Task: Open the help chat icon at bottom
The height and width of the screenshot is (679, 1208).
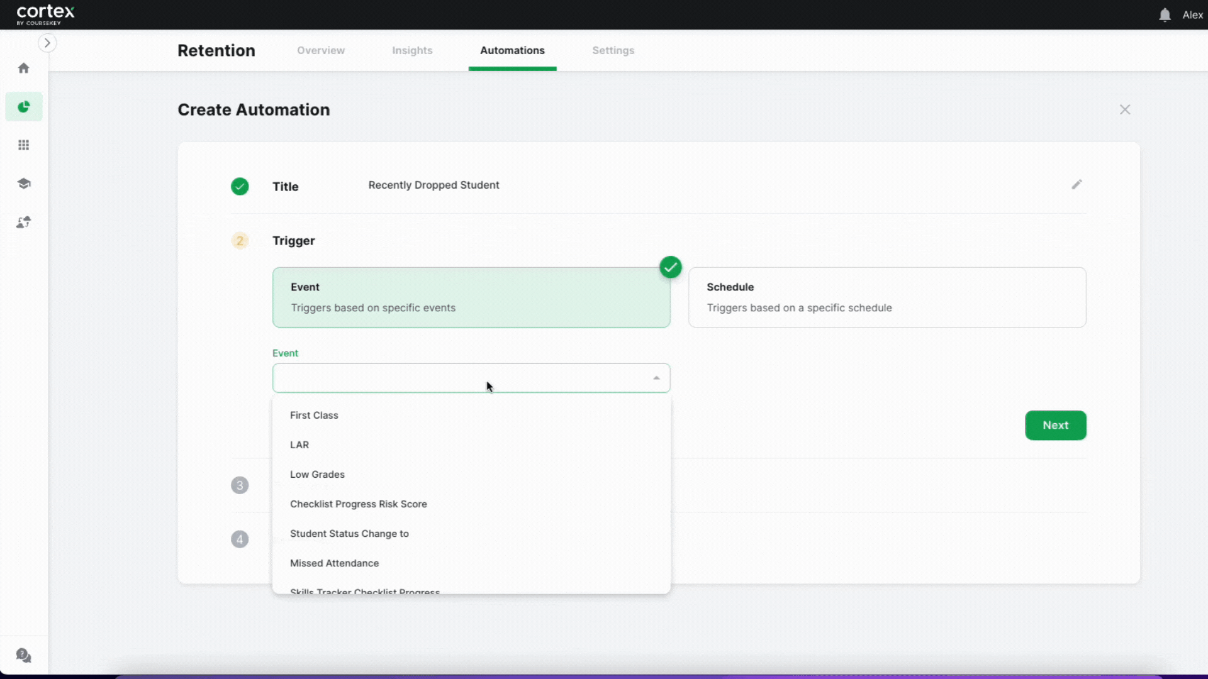Action: [x=23, y=656]
